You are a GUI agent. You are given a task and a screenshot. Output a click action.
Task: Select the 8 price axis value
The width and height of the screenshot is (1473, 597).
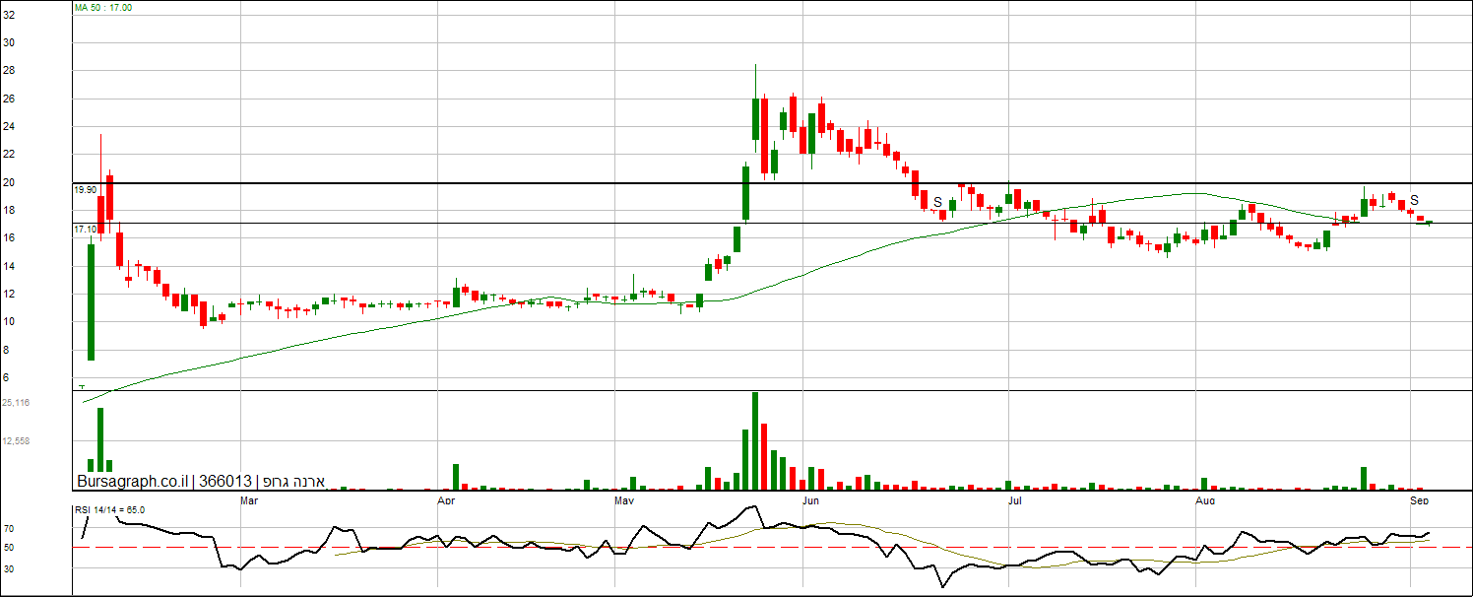pos(6,350)
